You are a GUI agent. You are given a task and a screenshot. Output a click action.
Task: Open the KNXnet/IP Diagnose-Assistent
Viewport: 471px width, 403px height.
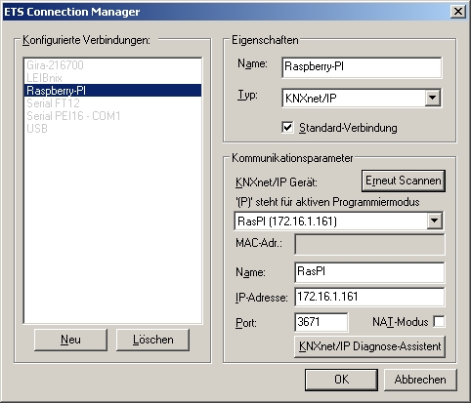pyautogui.click(x=369, y=346)
